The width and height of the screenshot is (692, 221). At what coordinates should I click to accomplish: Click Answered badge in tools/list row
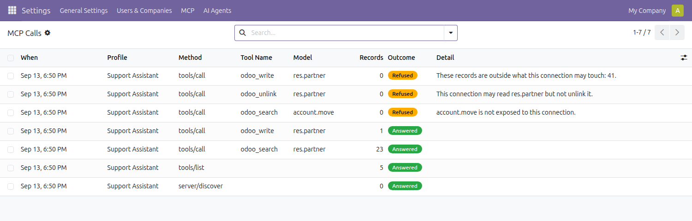tap(405, 168)
